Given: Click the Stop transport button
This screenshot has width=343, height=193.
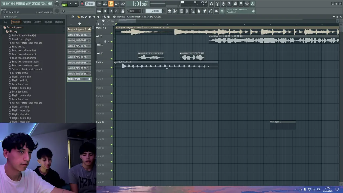Looking at the screenshot, I should (x=76, y=4).
